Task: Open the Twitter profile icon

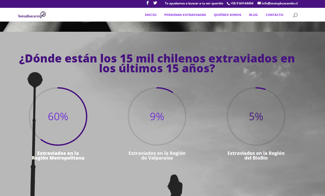Action: pos(155,3)
